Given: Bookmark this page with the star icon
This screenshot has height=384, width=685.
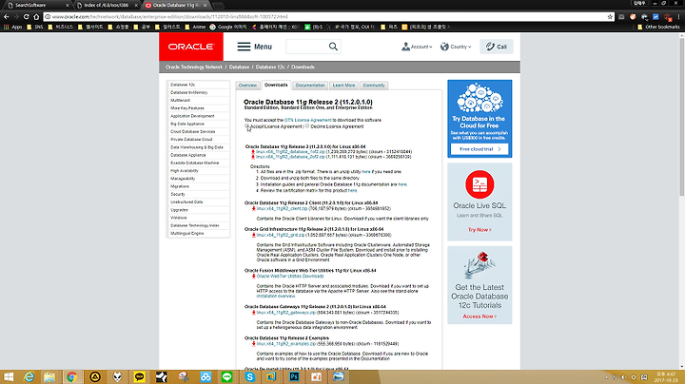Looking at the screenshot, I should (x=610, y=16).
